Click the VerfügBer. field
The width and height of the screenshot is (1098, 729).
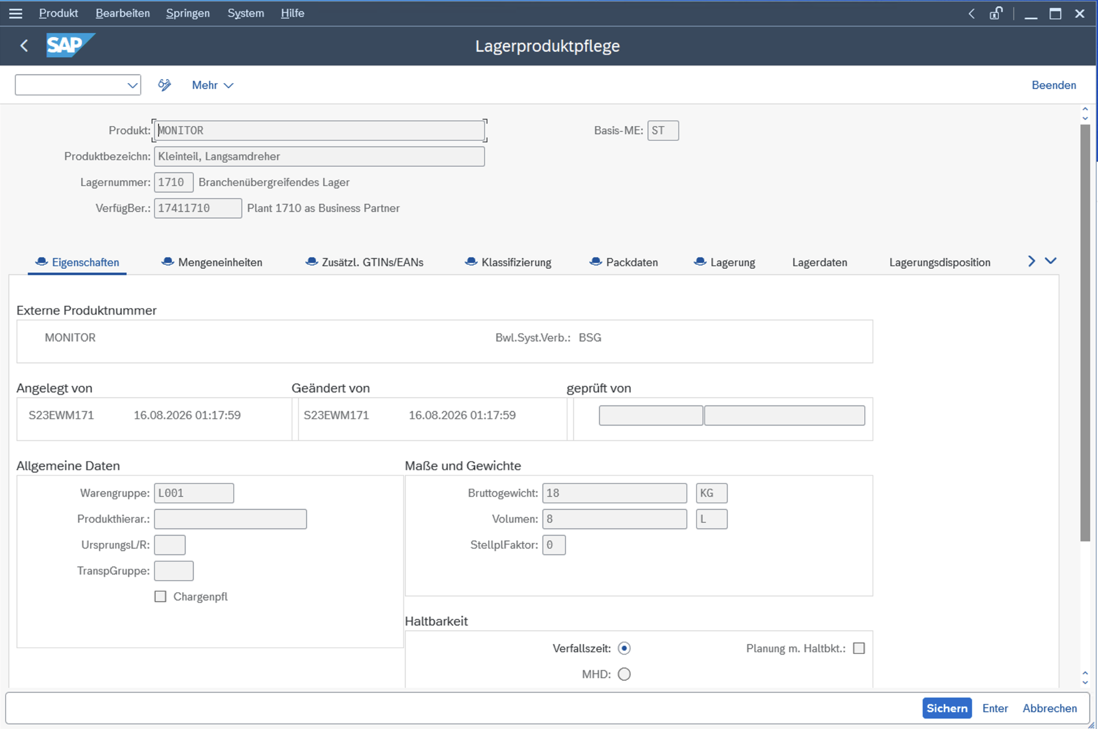(198, 208)
